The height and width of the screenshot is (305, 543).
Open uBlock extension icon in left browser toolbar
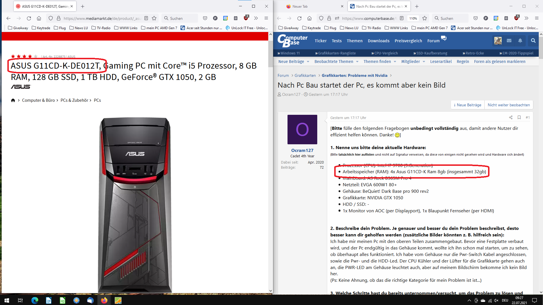[246, 18]
